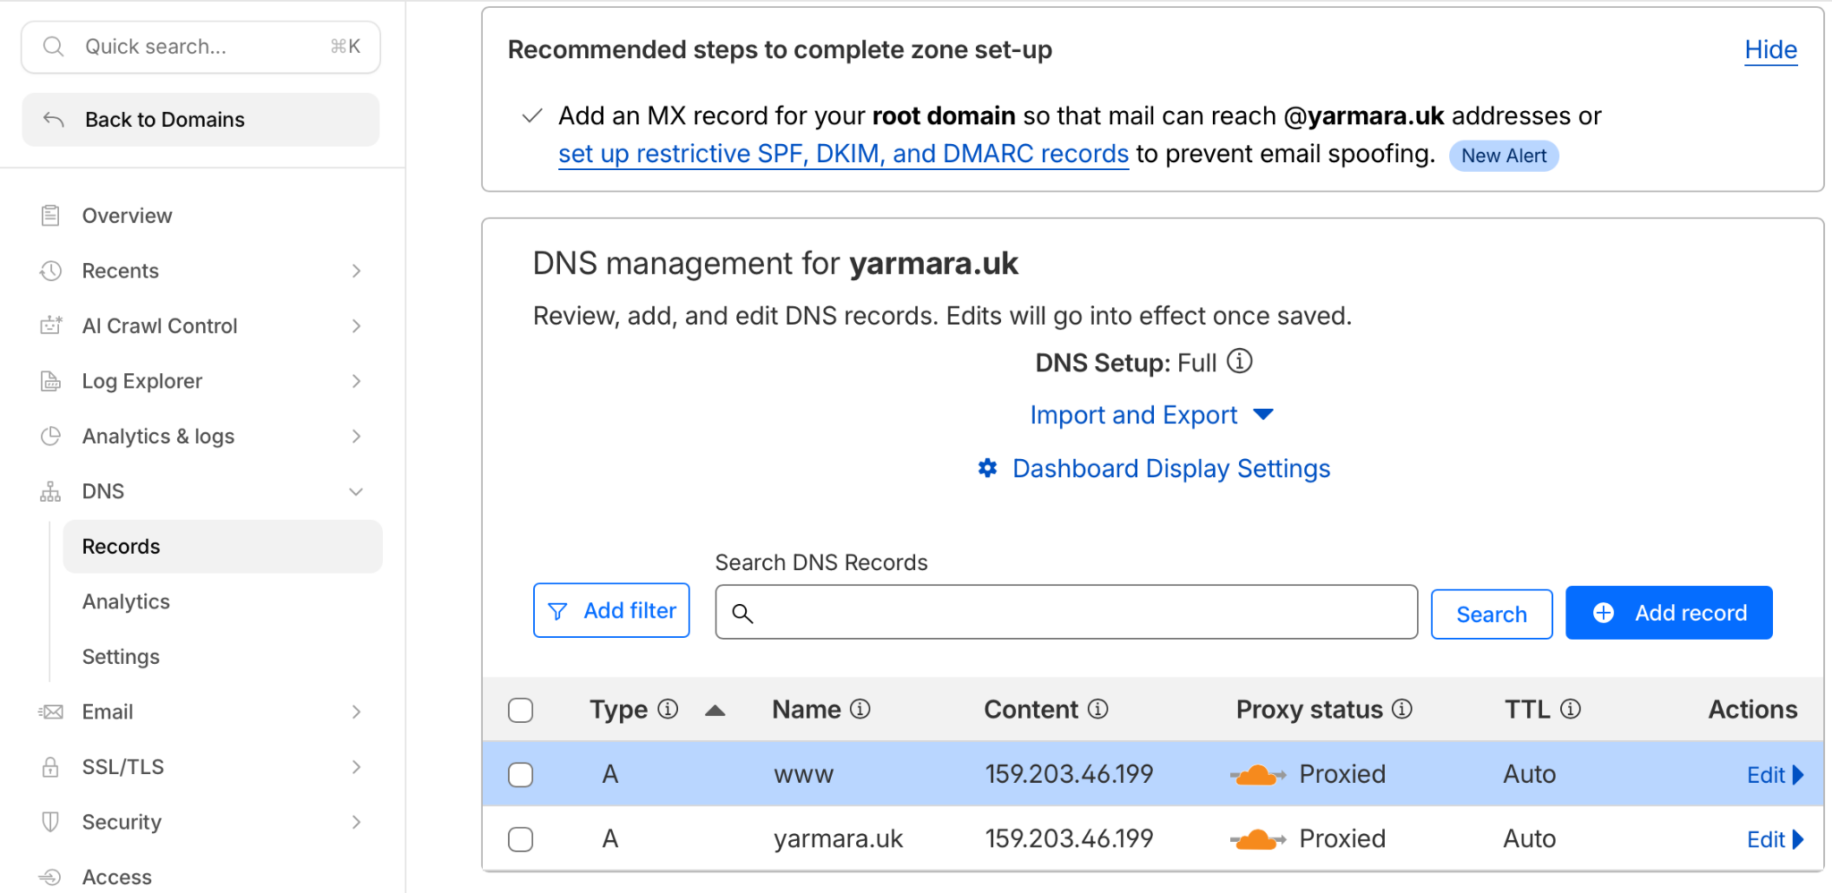This screenshot has height=893, width=1832.
Task: Open the Overview page
Action: pos(127,216)
